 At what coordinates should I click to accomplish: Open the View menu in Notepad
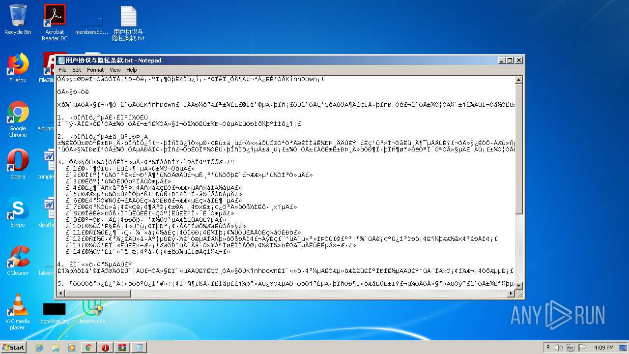click(x=115, y=70)
